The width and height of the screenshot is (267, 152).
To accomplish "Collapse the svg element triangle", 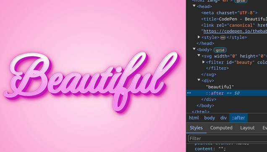I will [199, 55].
